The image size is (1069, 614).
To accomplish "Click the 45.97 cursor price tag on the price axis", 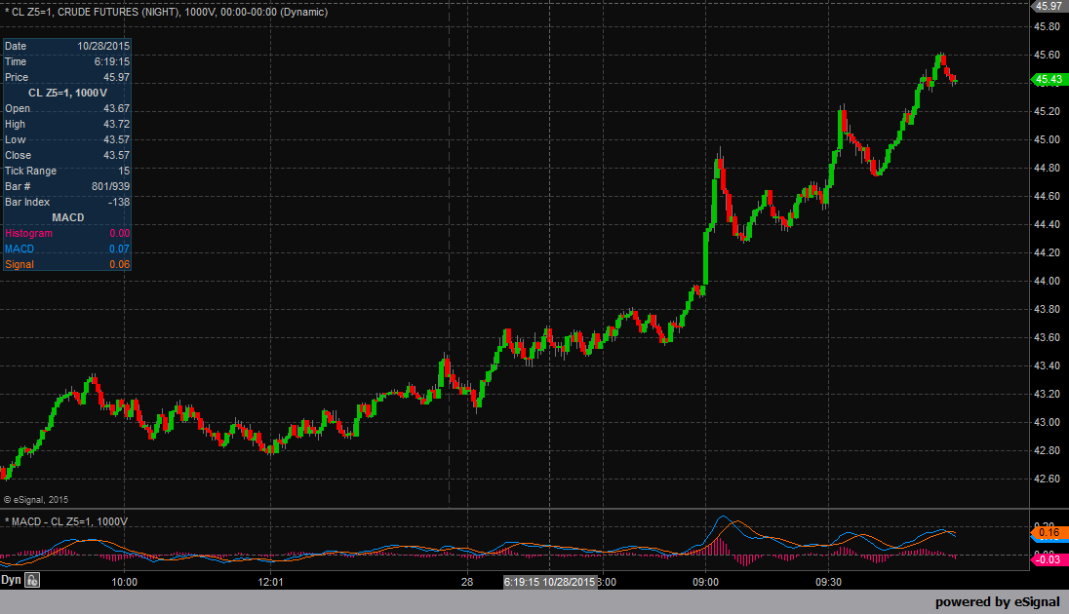I will pyautogui.click(x=1048, y=6).
